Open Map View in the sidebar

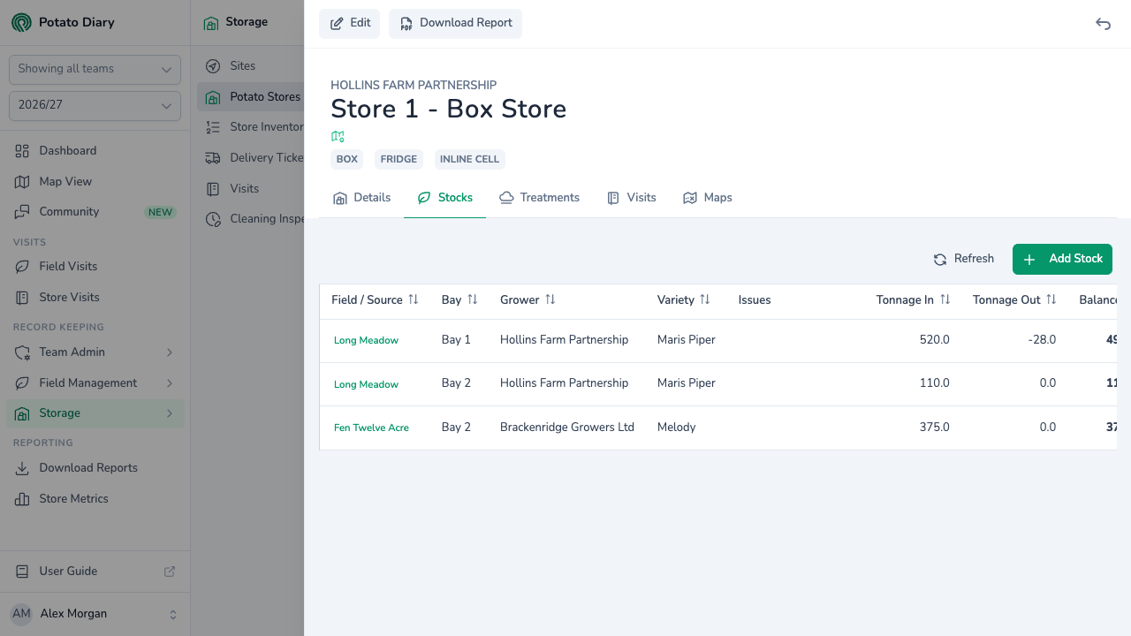[95, 181]
